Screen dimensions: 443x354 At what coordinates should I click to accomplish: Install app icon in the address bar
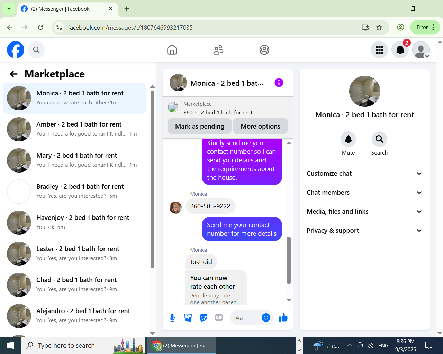pos(365,27)
